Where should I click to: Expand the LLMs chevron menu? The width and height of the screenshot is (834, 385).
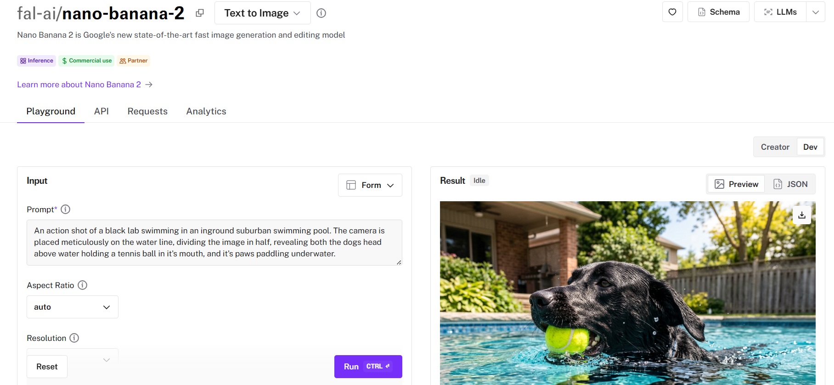(x=815, y=12)
